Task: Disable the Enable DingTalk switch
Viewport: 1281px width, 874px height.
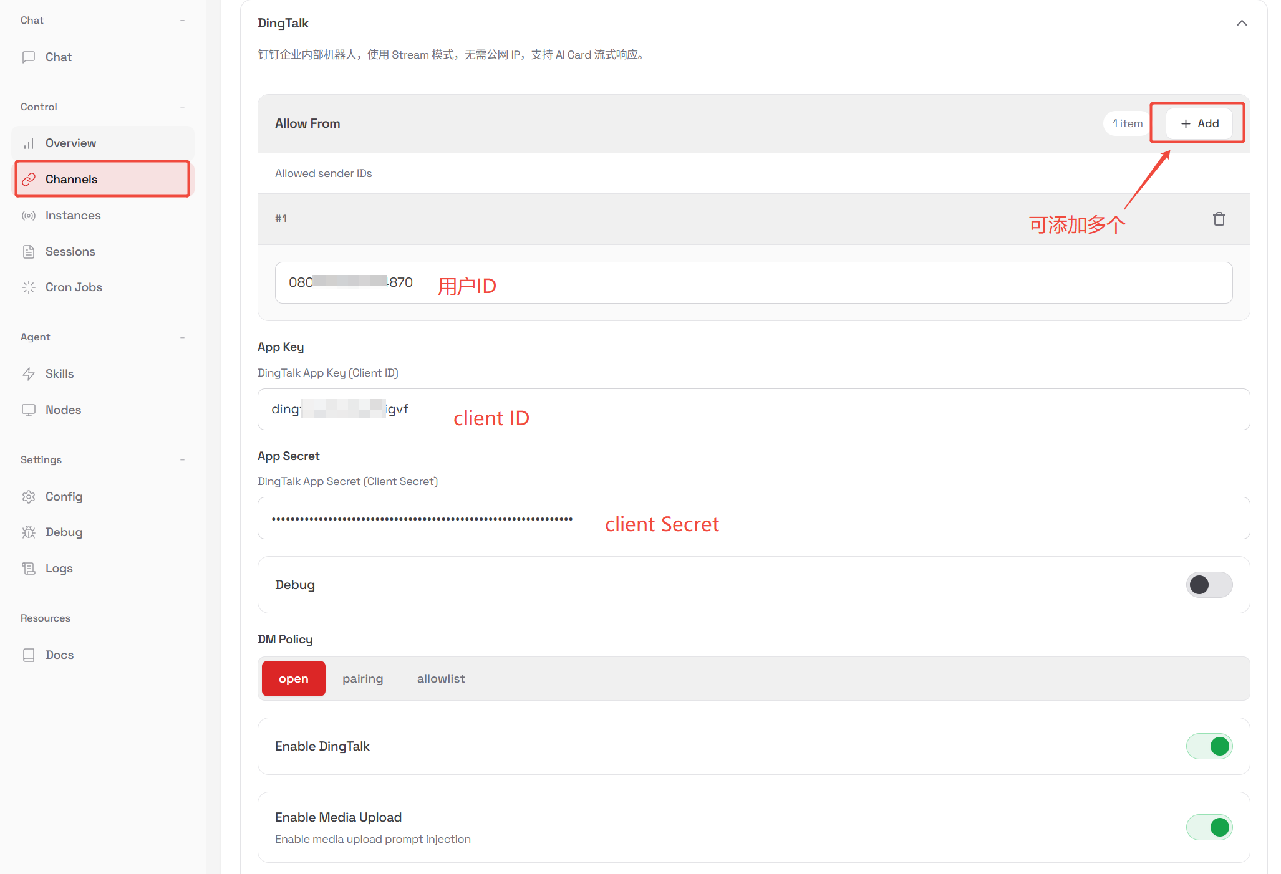Action: [x=1209, y=746]
